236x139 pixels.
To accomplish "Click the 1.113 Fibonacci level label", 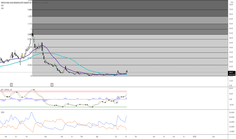I will coord(30,24).
